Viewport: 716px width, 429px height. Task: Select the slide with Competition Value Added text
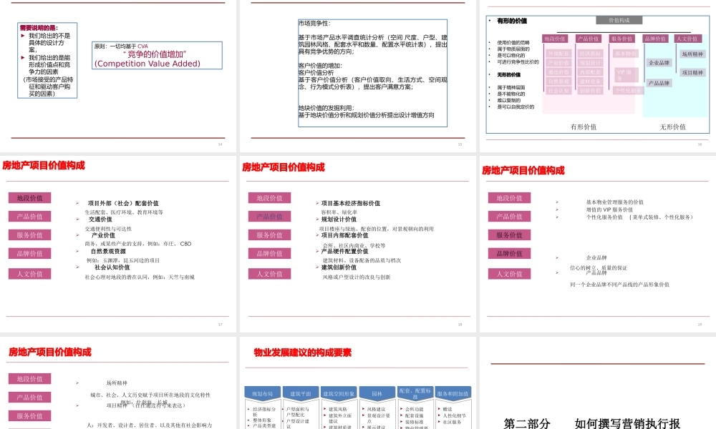(x=118, y=75)
